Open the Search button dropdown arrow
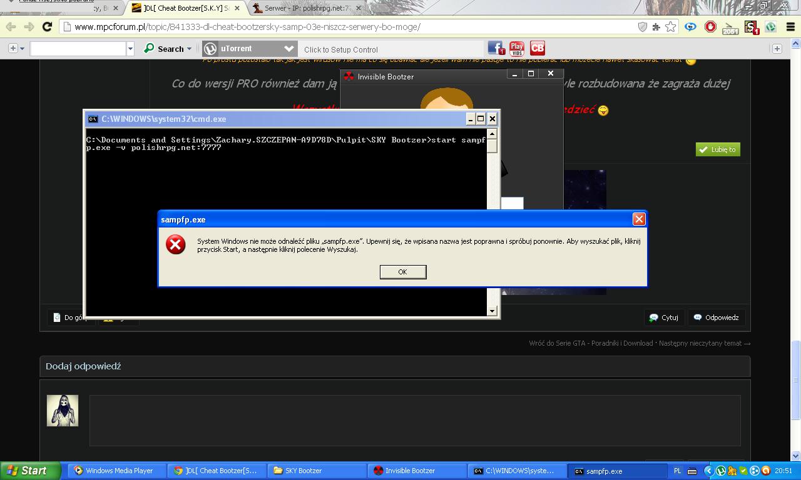This screenshot has width=801, height=480. [x=189, y=49]
